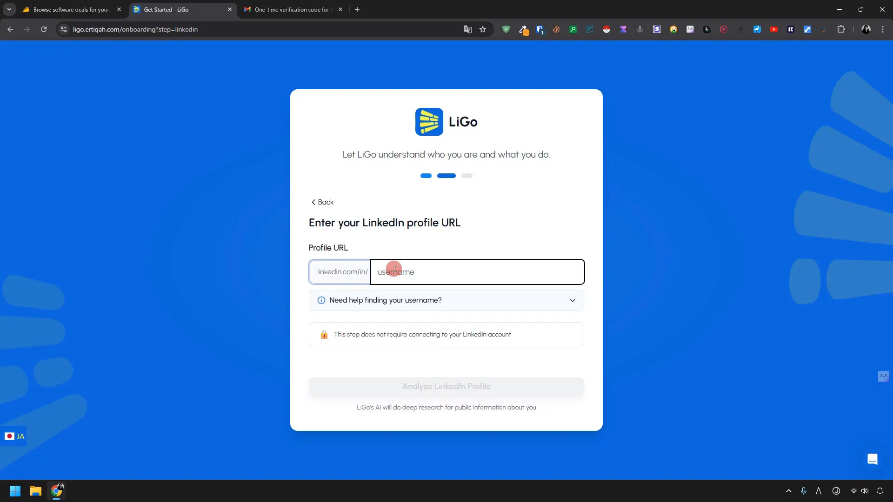This screenshot has height=502, width=893.
Task: Click the Profile URL label
Action: [x=328, y=248]
